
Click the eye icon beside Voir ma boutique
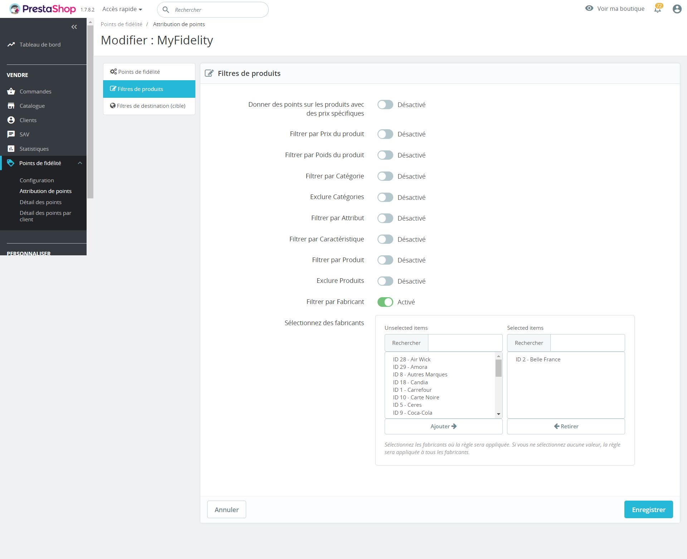click(589, 8)
